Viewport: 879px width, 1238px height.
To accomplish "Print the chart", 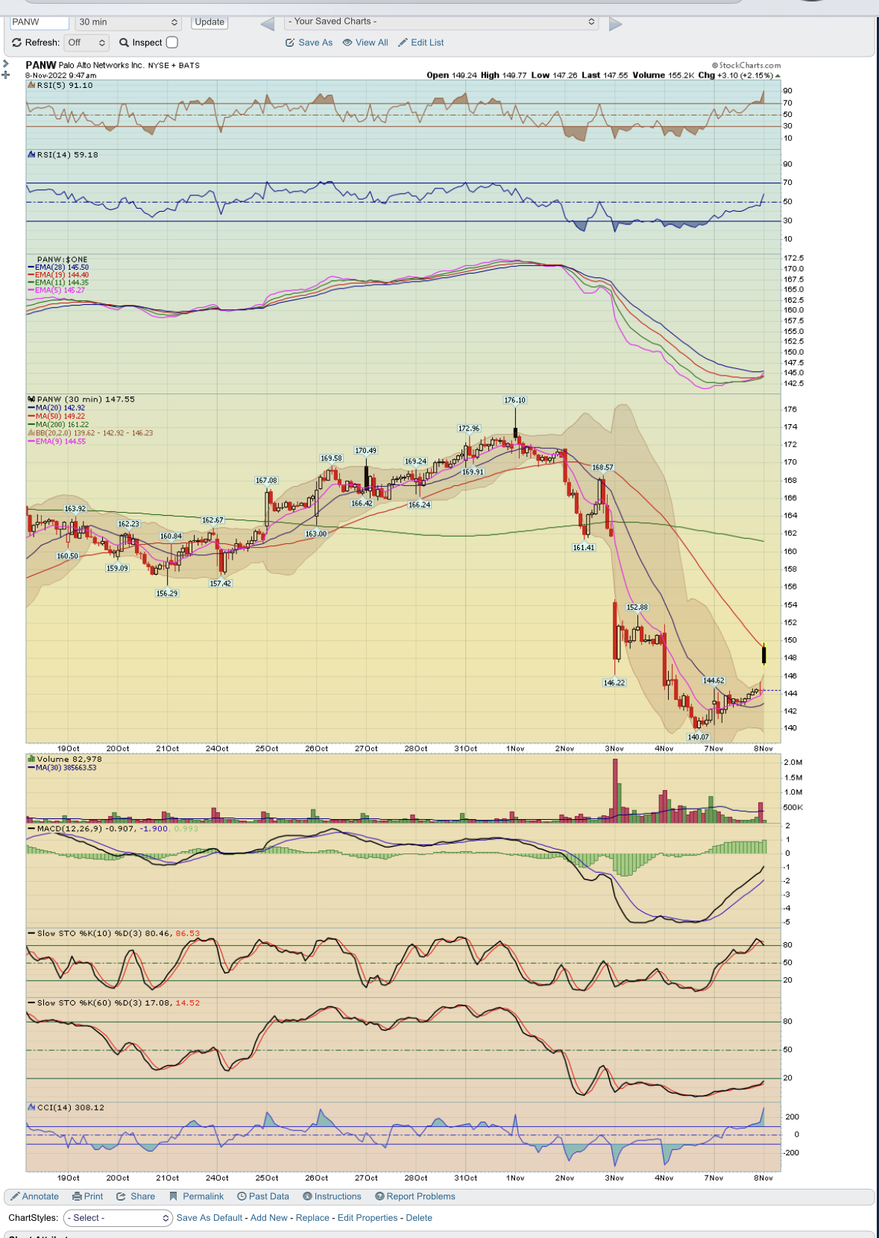I will [88, 1196].
